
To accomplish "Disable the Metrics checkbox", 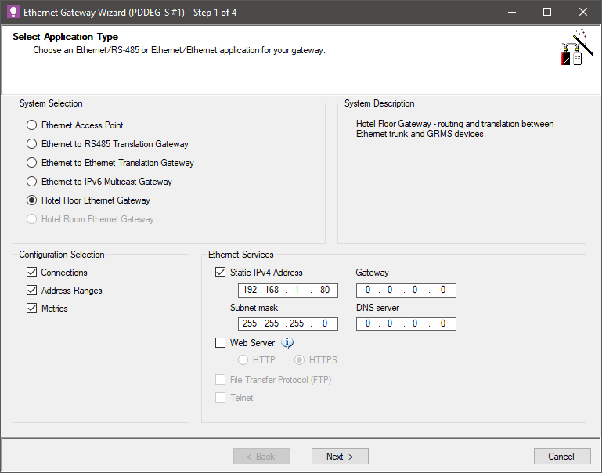I will [x=32, y=309].
